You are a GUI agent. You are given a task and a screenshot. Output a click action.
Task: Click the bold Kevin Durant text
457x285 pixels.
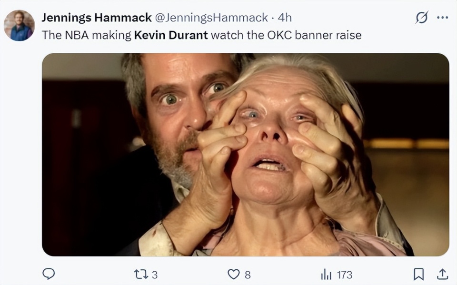(171, 35)
